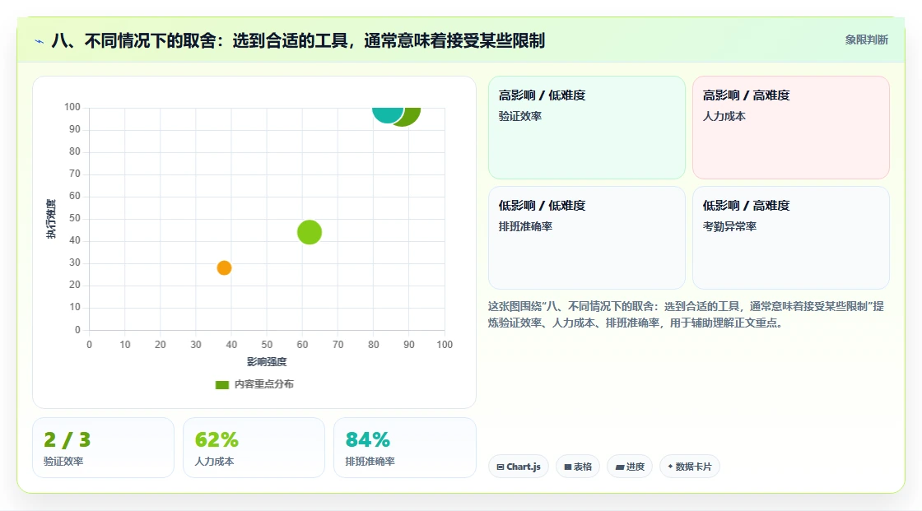Viewport: 922px width, 511px height.
Task: Click the 84% stat value
Action: (x=367, y=440)
